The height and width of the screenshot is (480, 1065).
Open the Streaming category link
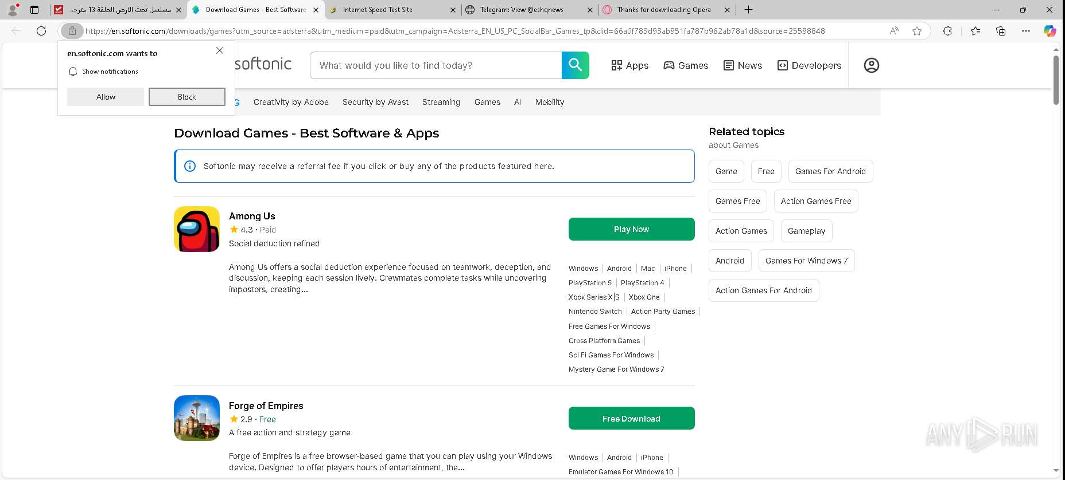(x=441, y=102)
